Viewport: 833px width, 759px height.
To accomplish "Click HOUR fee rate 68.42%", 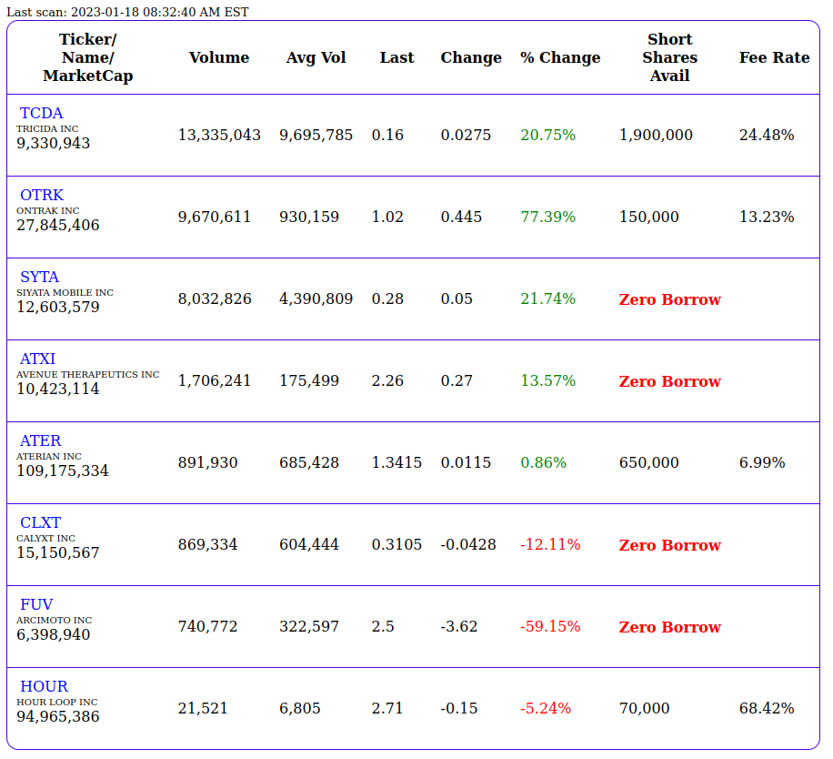I will point(767,708).
